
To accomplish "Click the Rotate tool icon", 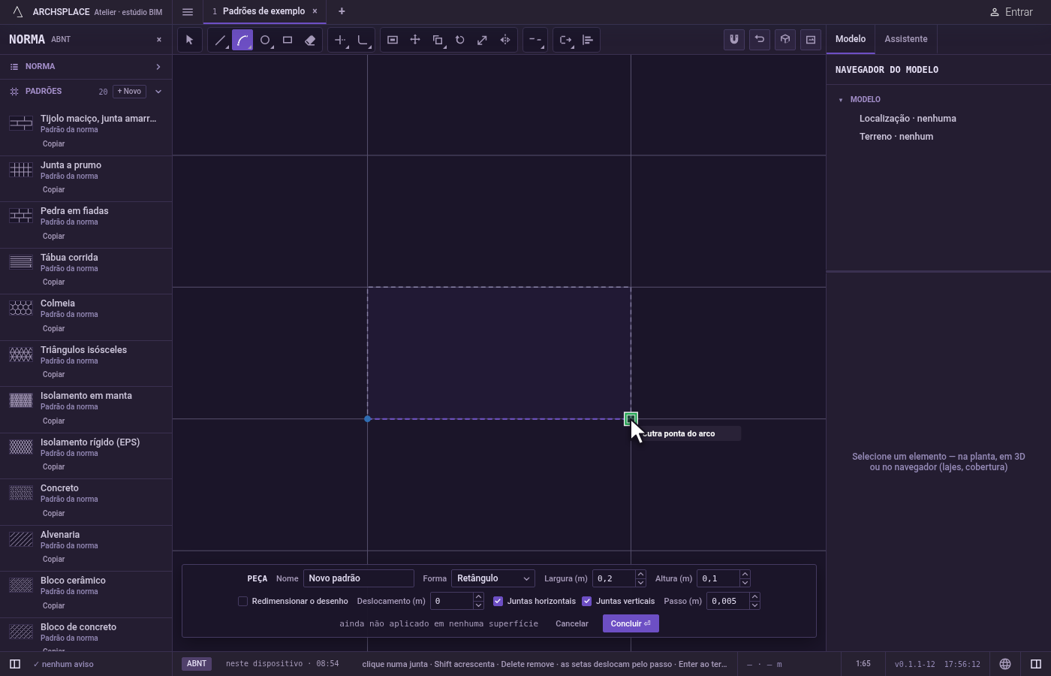I will [x=460, y=40].
